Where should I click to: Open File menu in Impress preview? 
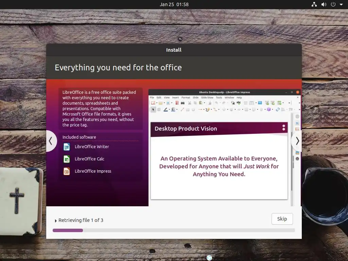point(152,98)
